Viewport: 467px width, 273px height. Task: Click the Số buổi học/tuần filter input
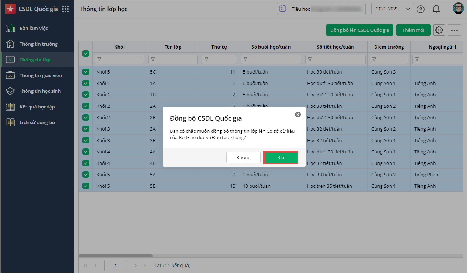(x=271, y=59)
